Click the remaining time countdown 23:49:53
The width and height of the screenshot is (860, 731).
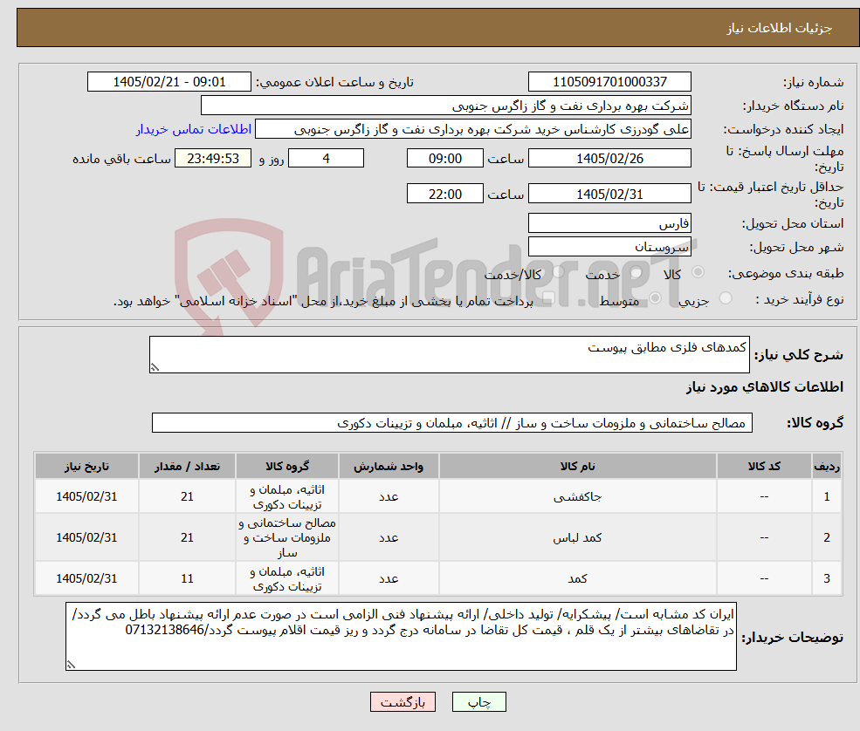(x=213, y=159)
